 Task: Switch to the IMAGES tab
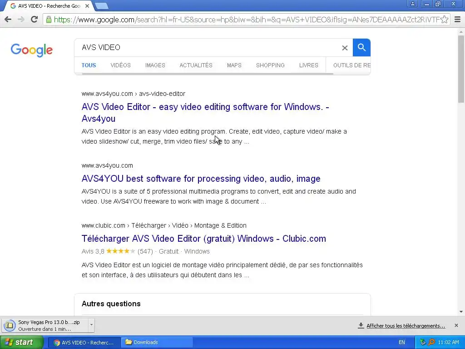point(155,65)
